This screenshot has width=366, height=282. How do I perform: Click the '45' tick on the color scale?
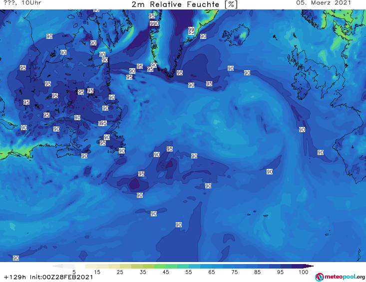166,272
